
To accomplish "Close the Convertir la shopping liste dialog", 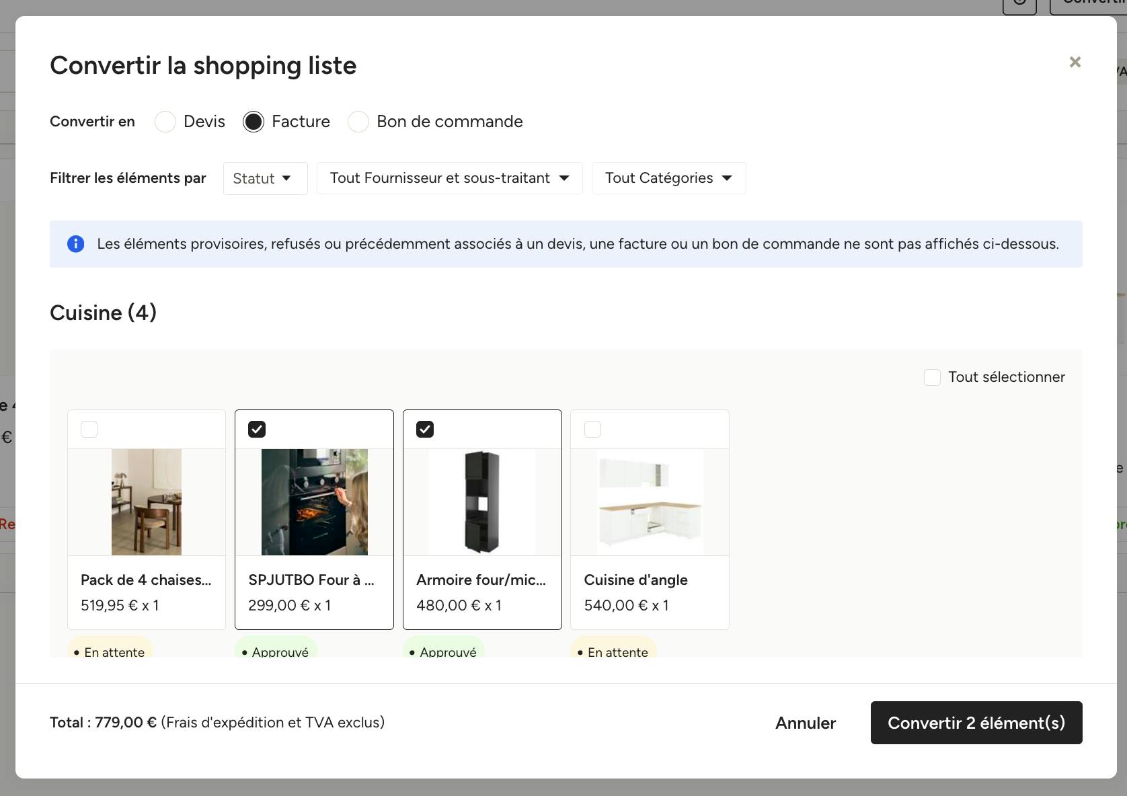I will 1075,62.
